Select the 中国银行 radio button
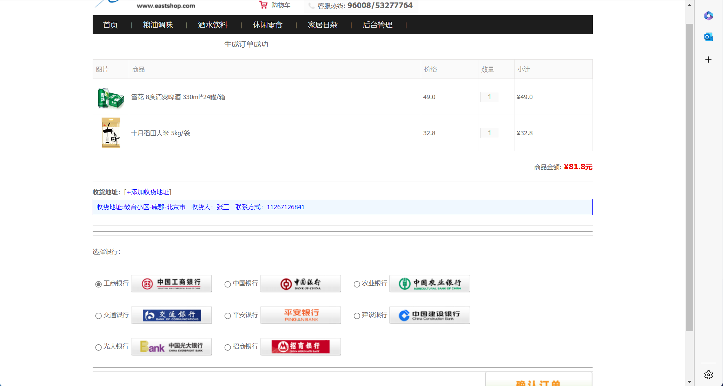 click(228, 284)
